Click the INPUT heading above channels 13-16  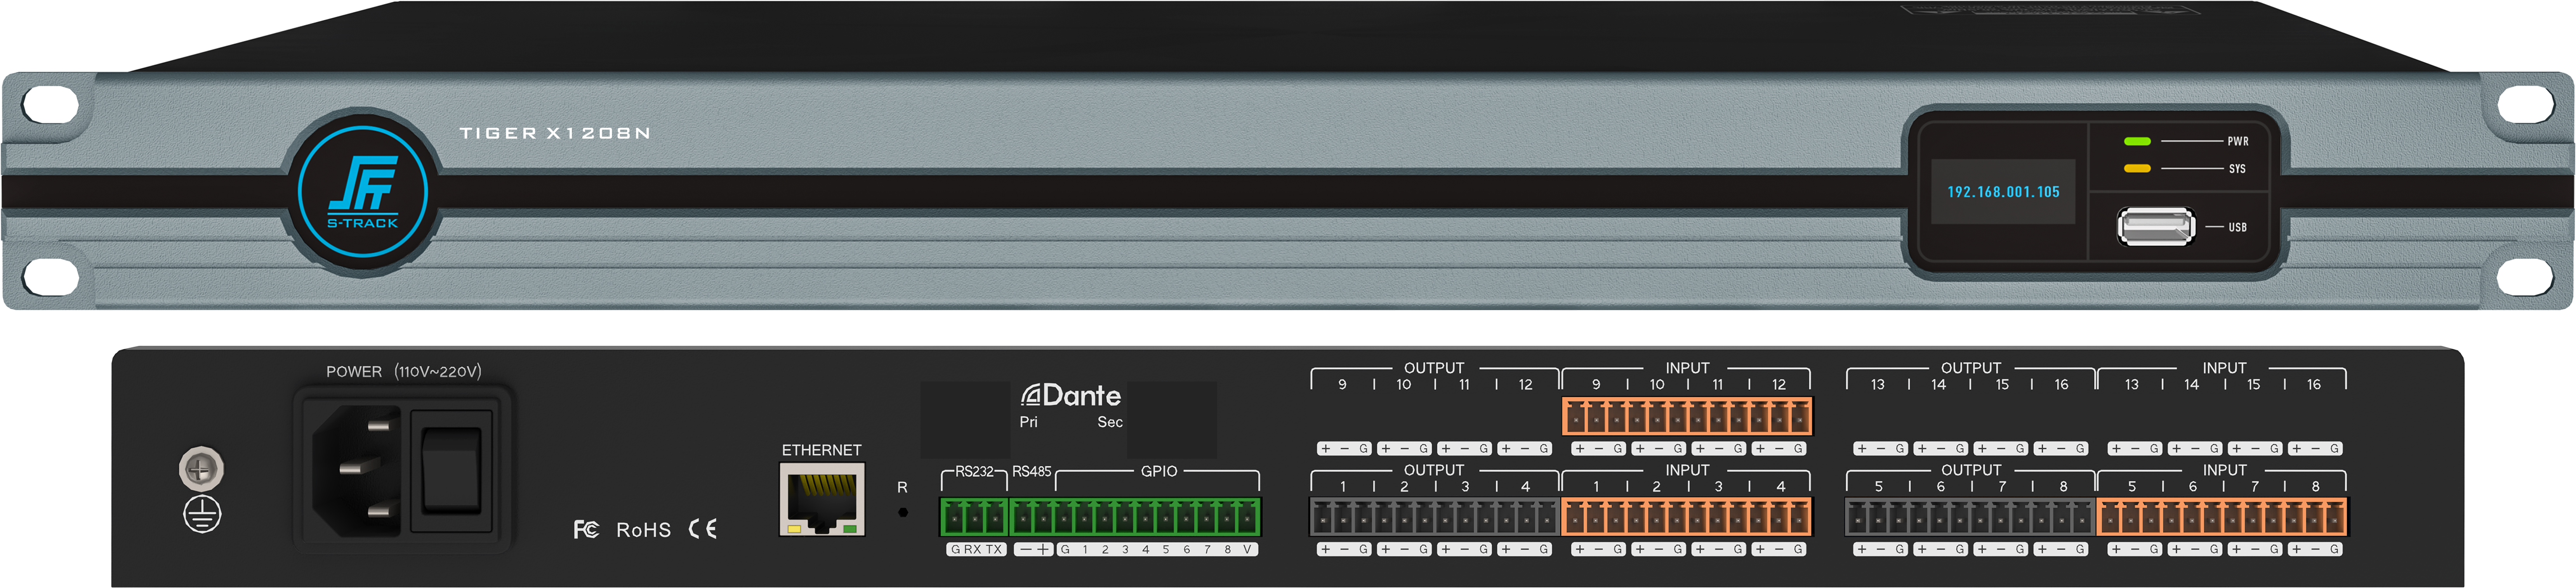pos(2224,368)
